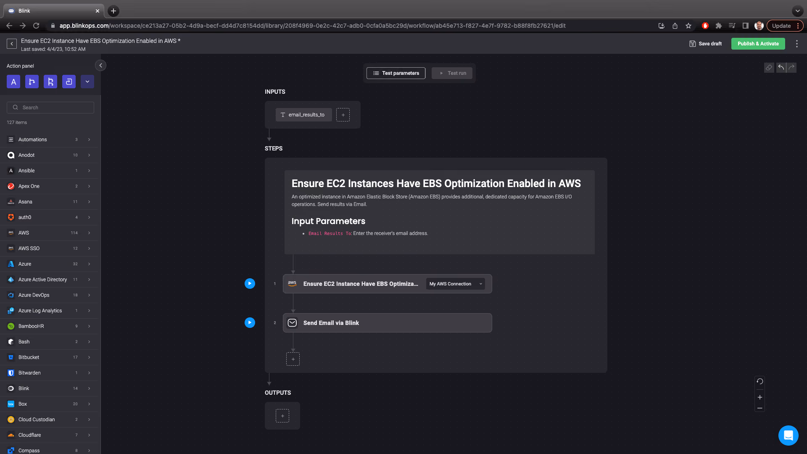The height and width of the screenshot is (454, 807).
Task: Open the Action panel more-options dropdown arrow
Action: coord(87,82)
